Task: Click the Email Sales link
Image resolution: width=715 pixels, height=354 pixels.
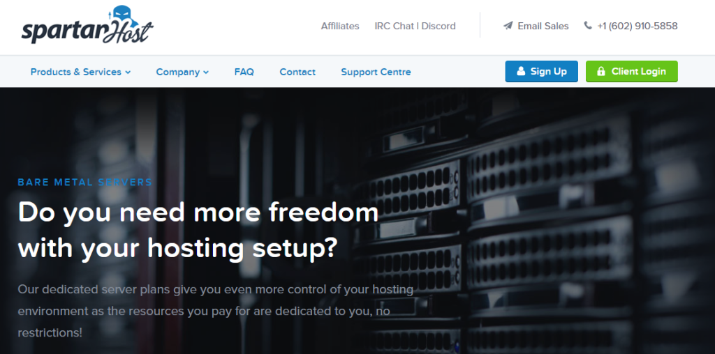Action: point(543,26)
